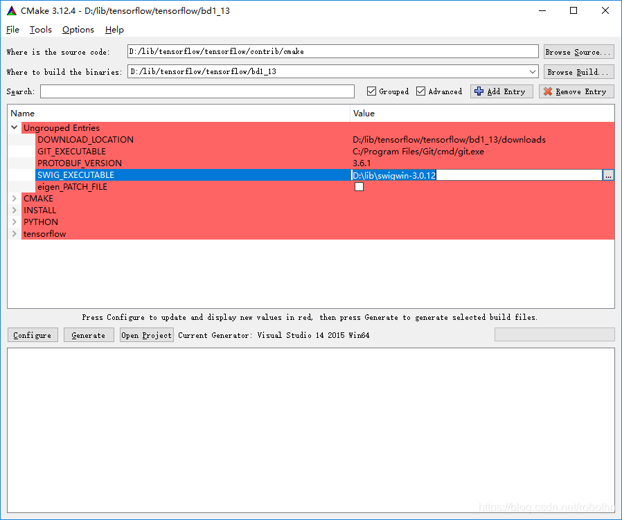Maximize the CMake window
This screenshot has width=622, height=520.
574,10
